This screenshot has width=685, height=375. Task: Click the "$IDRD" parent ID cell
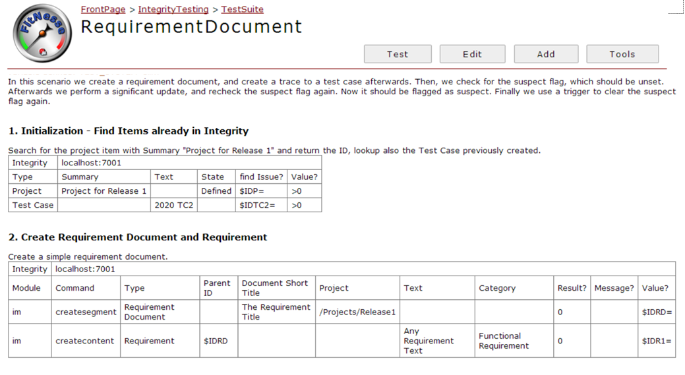[x=218, y=341]
